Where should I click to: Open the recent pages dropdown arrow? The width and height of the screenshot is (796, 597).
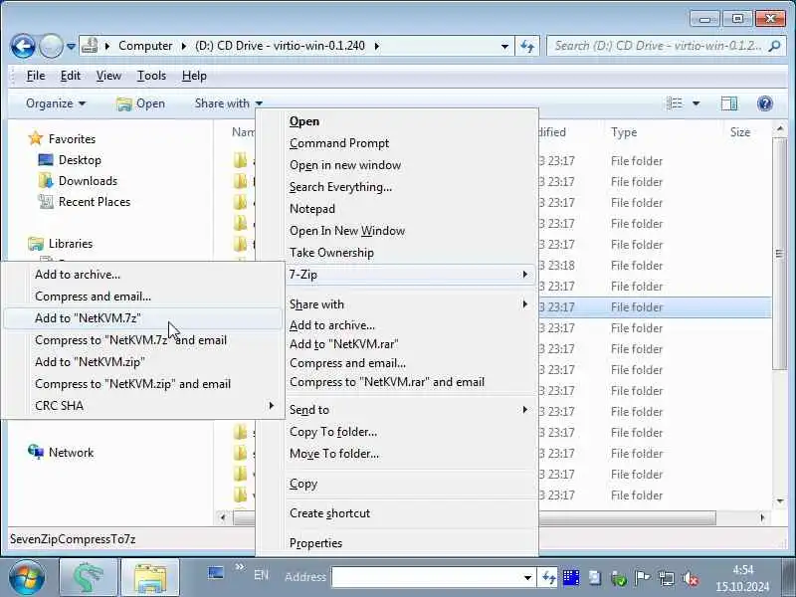pyautogui.click(x=71, y=46)
